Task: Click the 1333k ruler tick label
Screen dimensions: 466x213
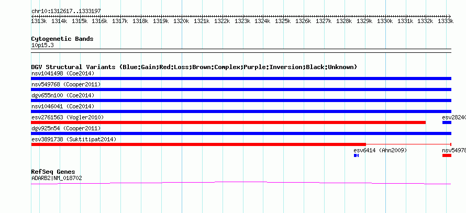Action: [446, 21]
